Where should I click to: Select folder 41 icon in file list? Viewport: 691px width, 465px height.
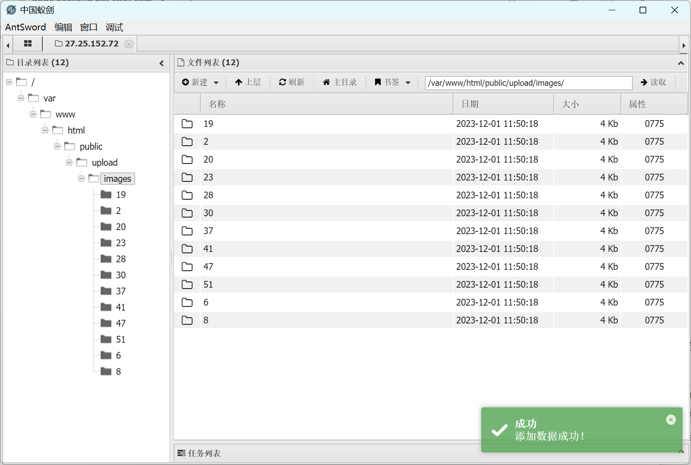(187, 249)
